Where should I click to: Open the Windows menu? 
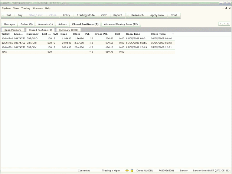click(x=37, y=8)
